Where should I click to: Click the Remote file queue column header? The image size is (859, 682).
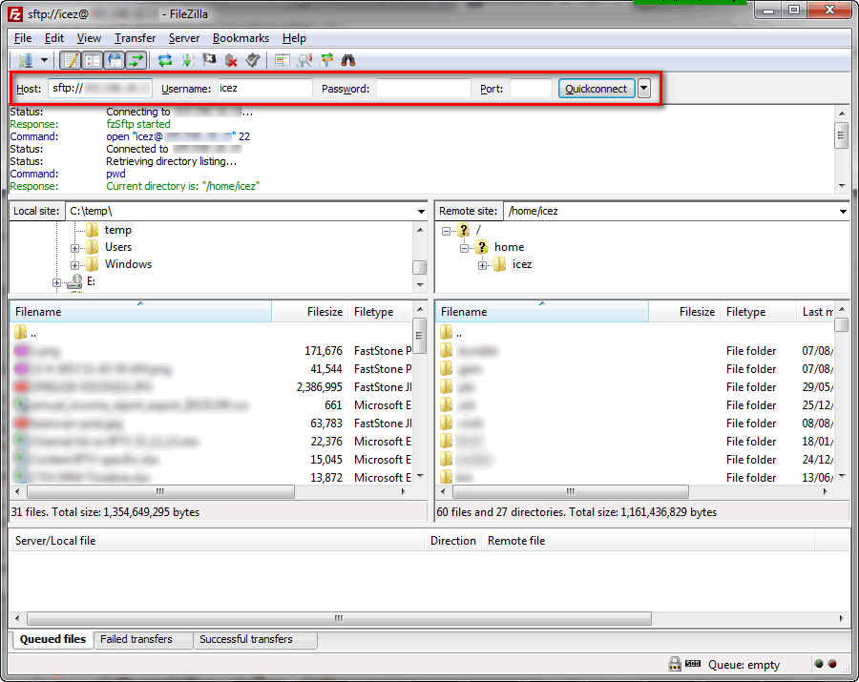coord(648,541)
